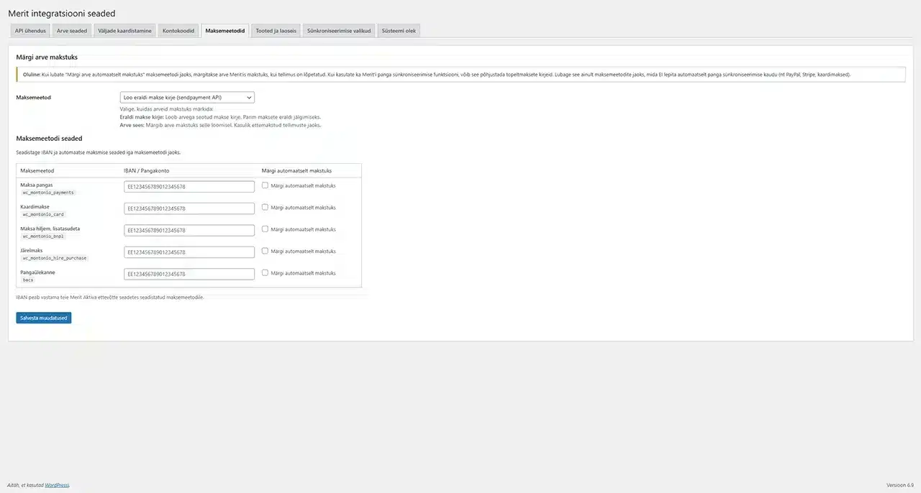The height and width of the screenshot is (493, 921).
Task: Click the Maksemeetodid tab
Action: 224,31
